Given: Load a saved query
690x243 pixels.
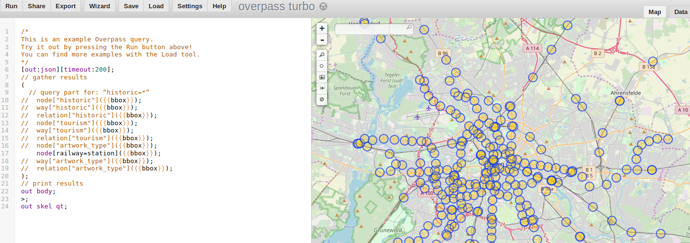Looking at the screenshot, I should click(156, 6).
